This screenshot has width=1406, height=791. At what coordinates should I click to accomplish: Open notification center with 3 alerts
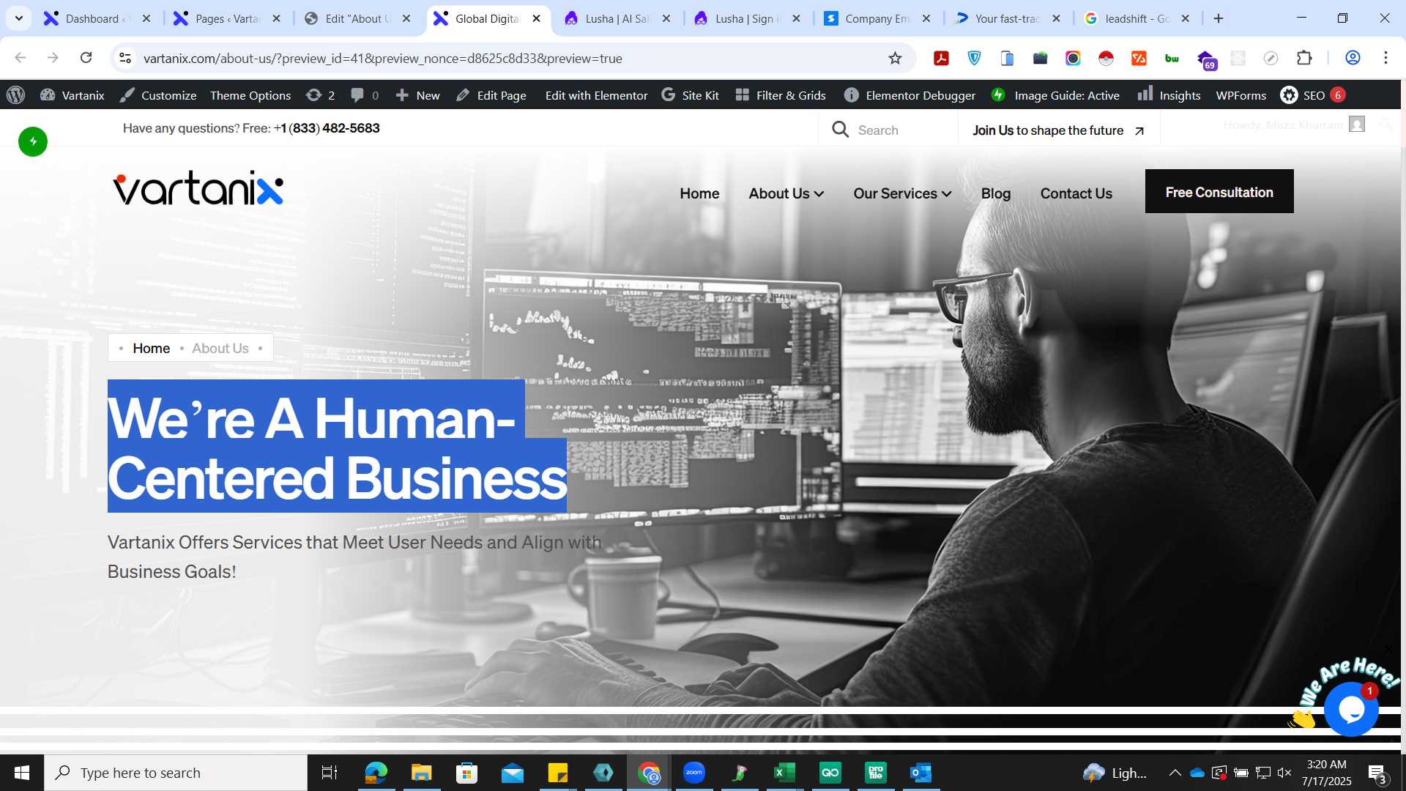point(1377,773)
